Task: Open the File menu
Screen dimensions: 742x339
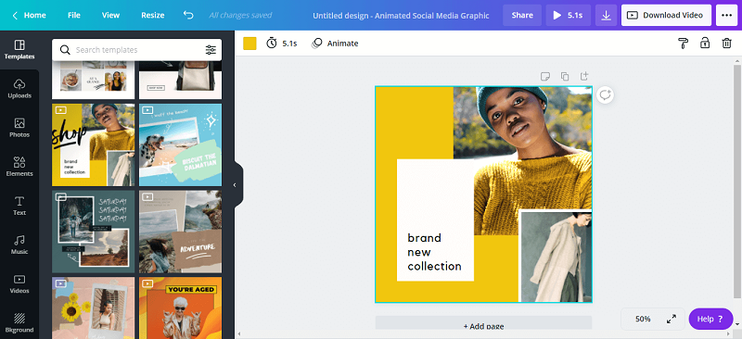Action: (x=74, y=15)
